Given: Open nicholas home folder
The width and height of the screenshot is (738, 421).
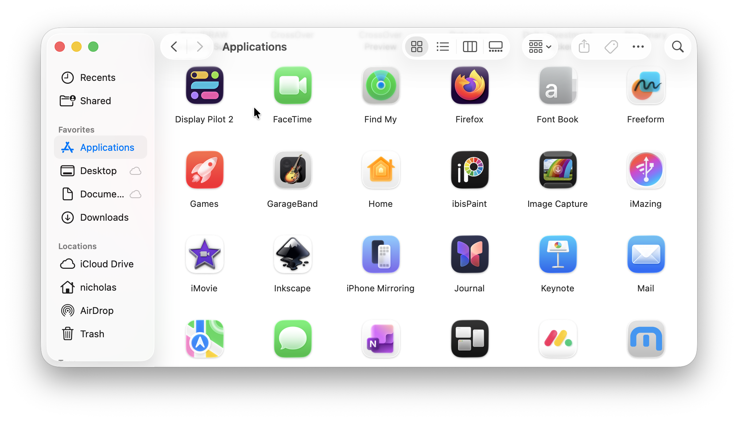Looking at the screenshot, I should pyautogui.click(x=101, y=287).
